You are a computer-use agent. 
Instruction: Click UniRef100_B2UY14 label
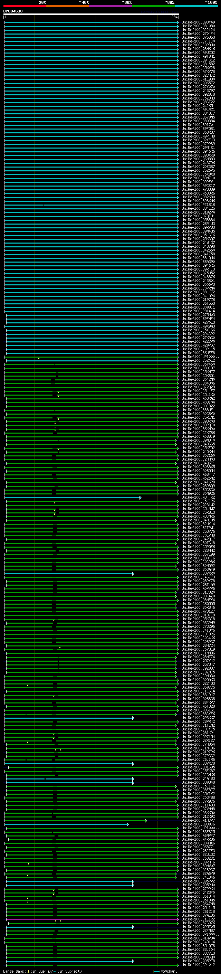pos(198,524)
